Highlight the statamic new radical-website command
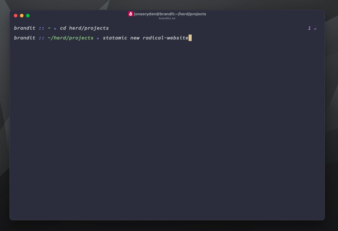This screenshot has height=231, width=338. 145,38
